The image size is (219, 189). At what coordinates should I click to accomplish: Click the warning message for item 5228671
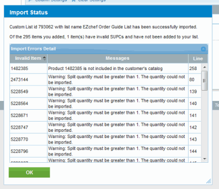click(x=117, y=115)
